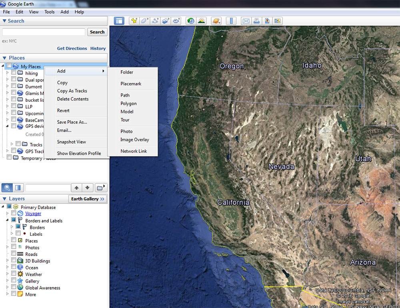
Task: Select the Add Polygon tool
Action: pyautogui.click(x=144, y=21)
